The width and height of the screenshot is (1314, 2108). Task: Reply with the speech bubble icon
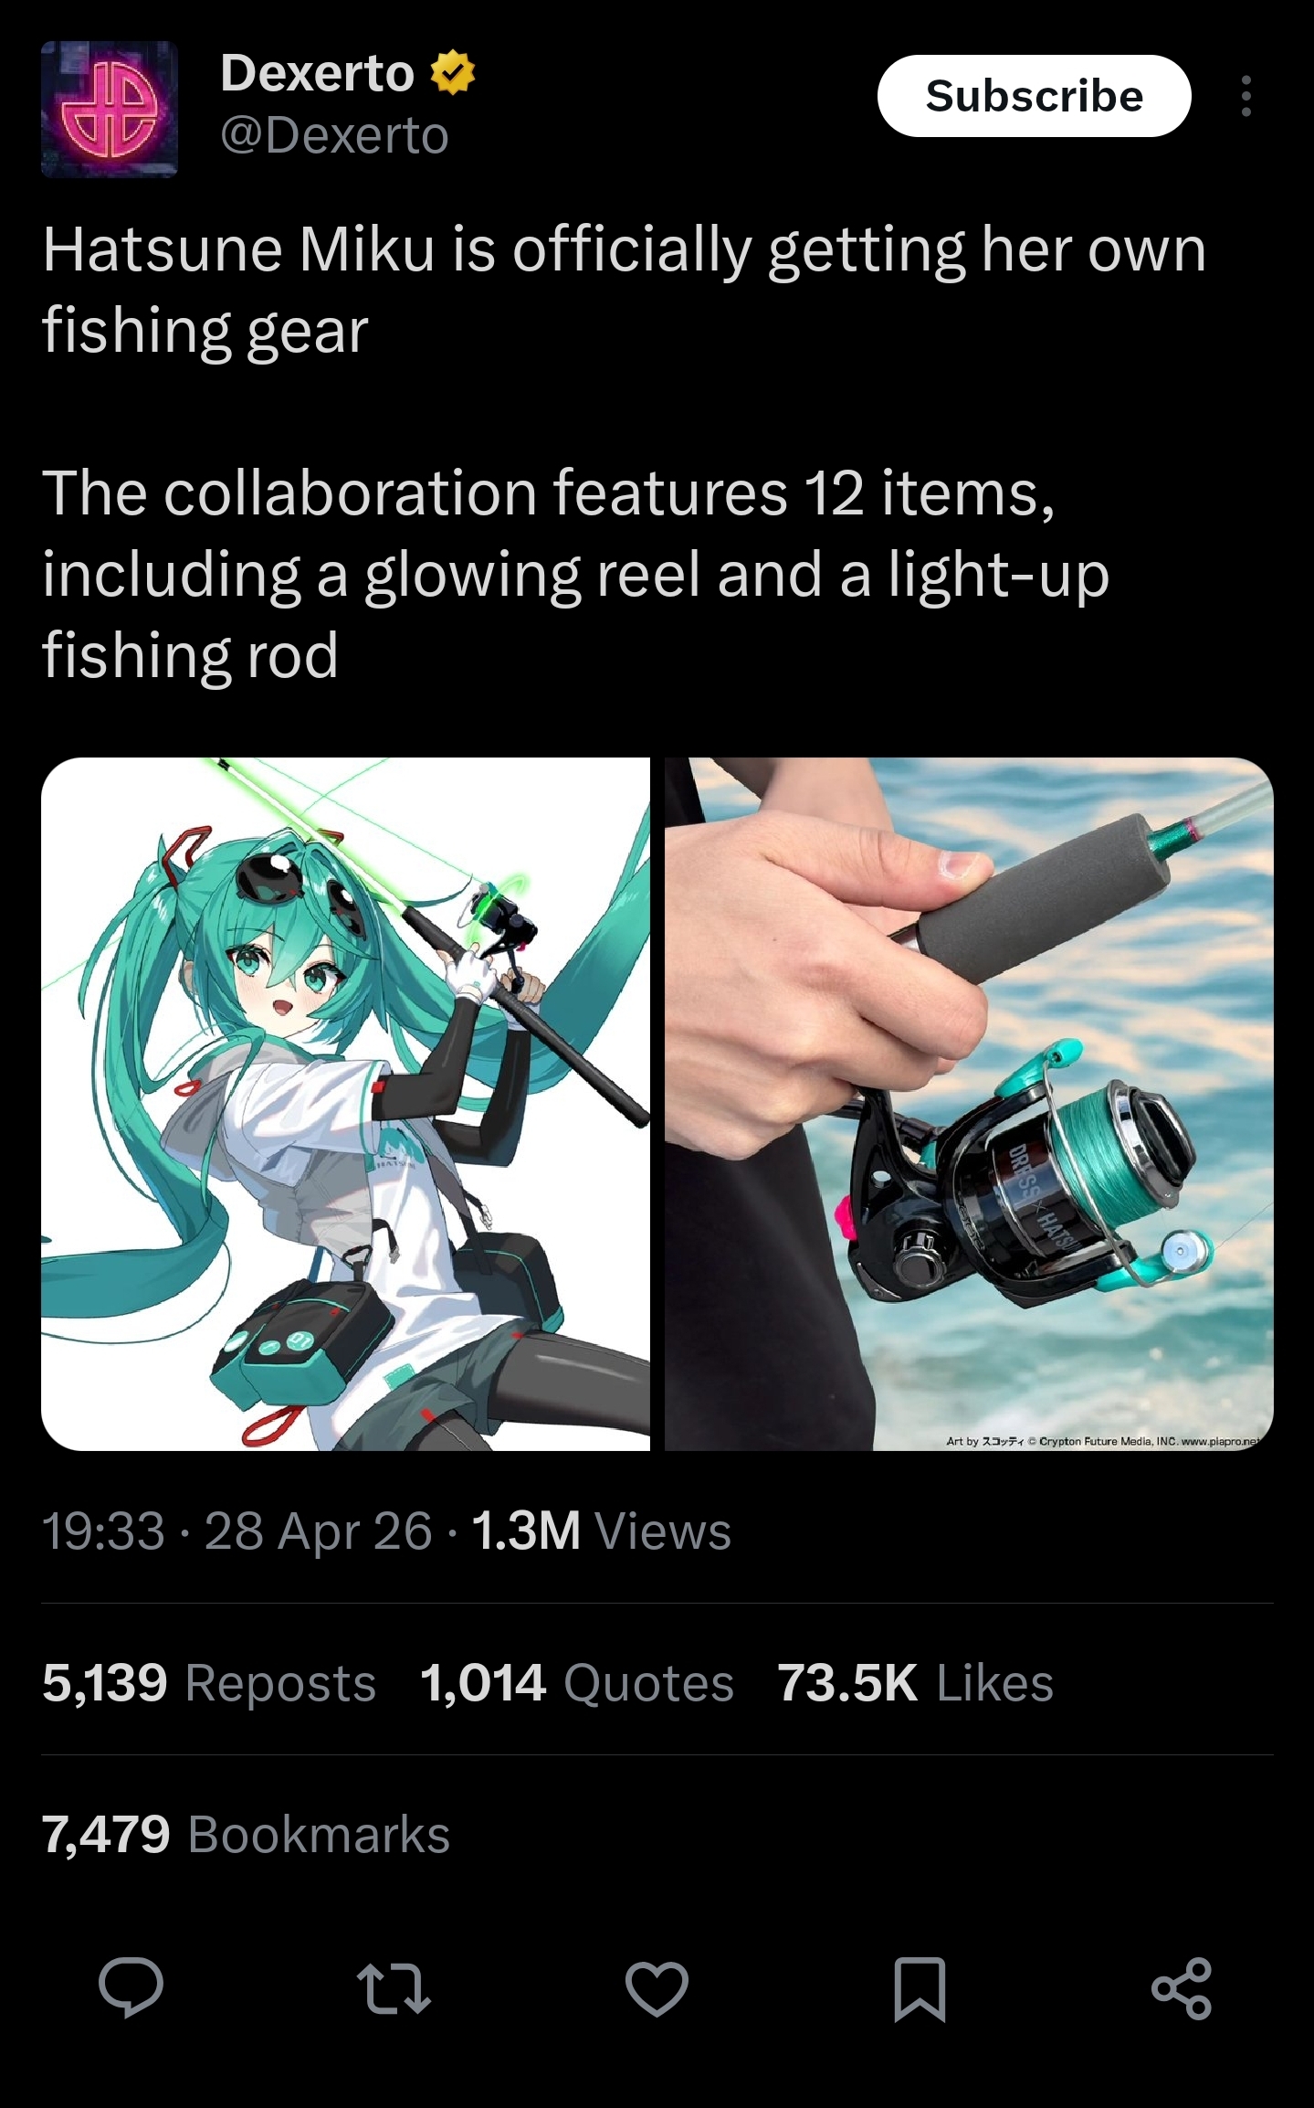[131, 1987]
